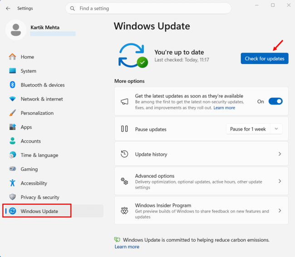Click the Bluetooth icon in sidebar
The image size is (295, 257).
tap(12, 85)
